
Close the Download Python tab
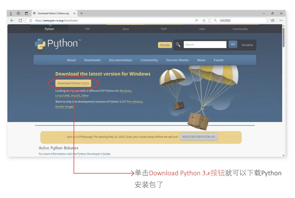[74, 13]
